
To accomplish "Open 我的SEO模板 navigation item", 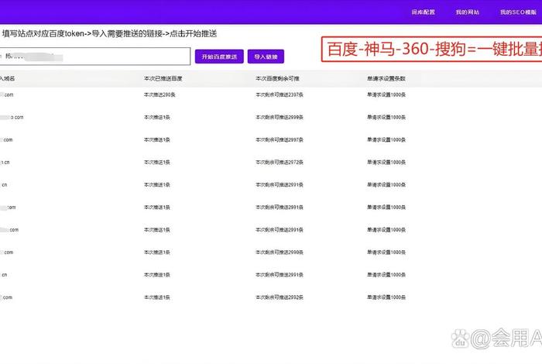I will (518, 12).
